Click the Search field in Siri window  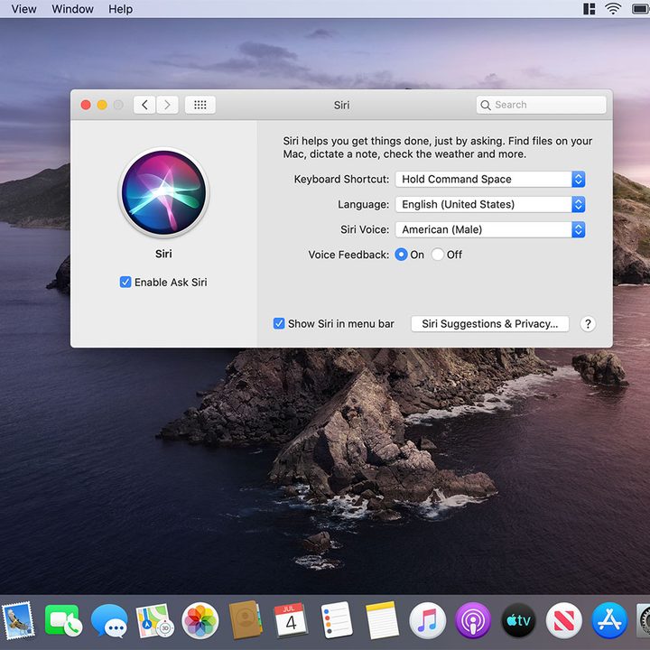tap(541, 105)
